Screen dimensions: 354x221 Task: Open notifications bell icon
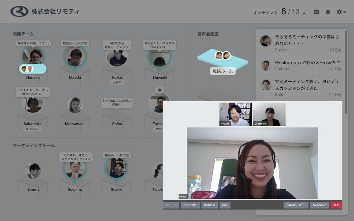(328, 12)
